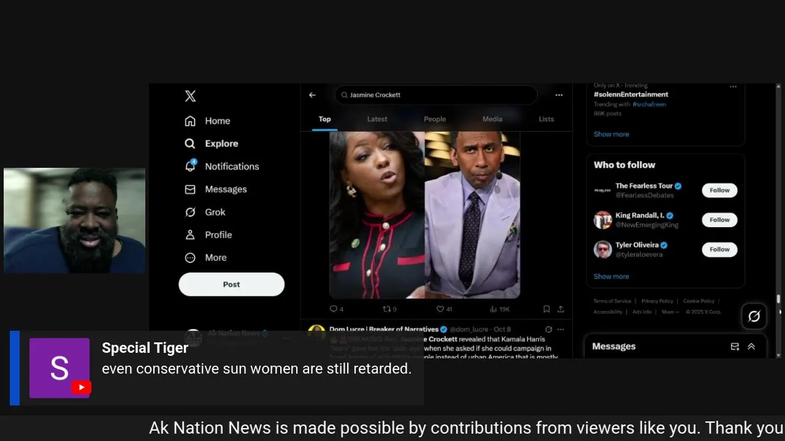
Task: Click the webcam feed thumbnail
Action: click(74, 221)
